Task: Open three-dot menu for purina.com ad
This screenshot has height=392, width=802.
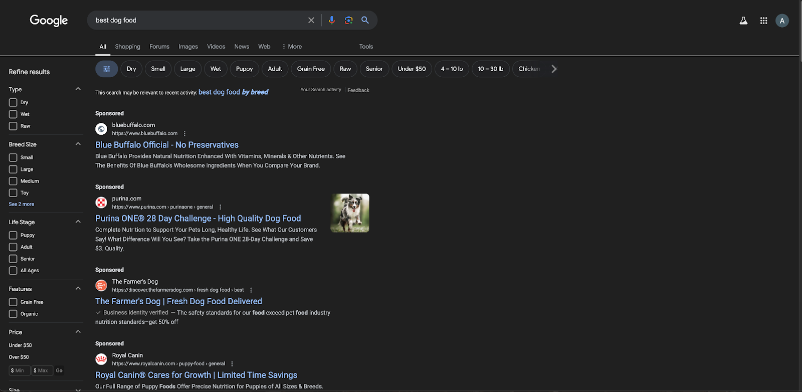Action: (220, 207)
